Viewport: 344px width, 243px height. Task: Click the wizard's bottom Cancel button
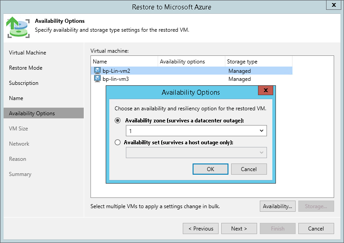coord(316,229)
